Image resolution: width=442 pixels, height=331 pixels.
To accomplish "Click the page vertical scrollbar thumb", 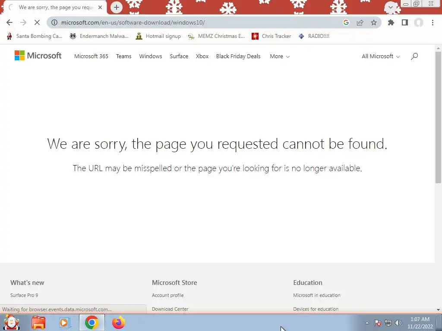I will (x=438, y=117).
